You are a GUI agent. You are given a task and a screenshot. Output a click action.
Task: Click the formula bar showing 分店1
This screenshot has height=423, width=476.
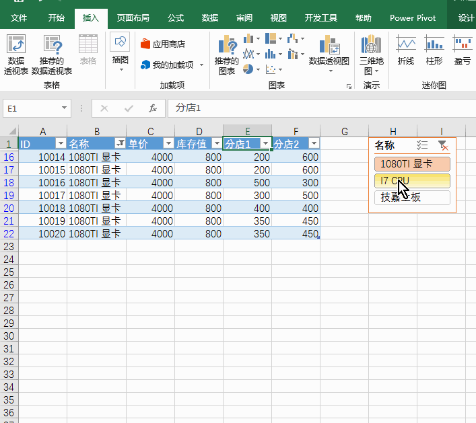pos(322,108)
